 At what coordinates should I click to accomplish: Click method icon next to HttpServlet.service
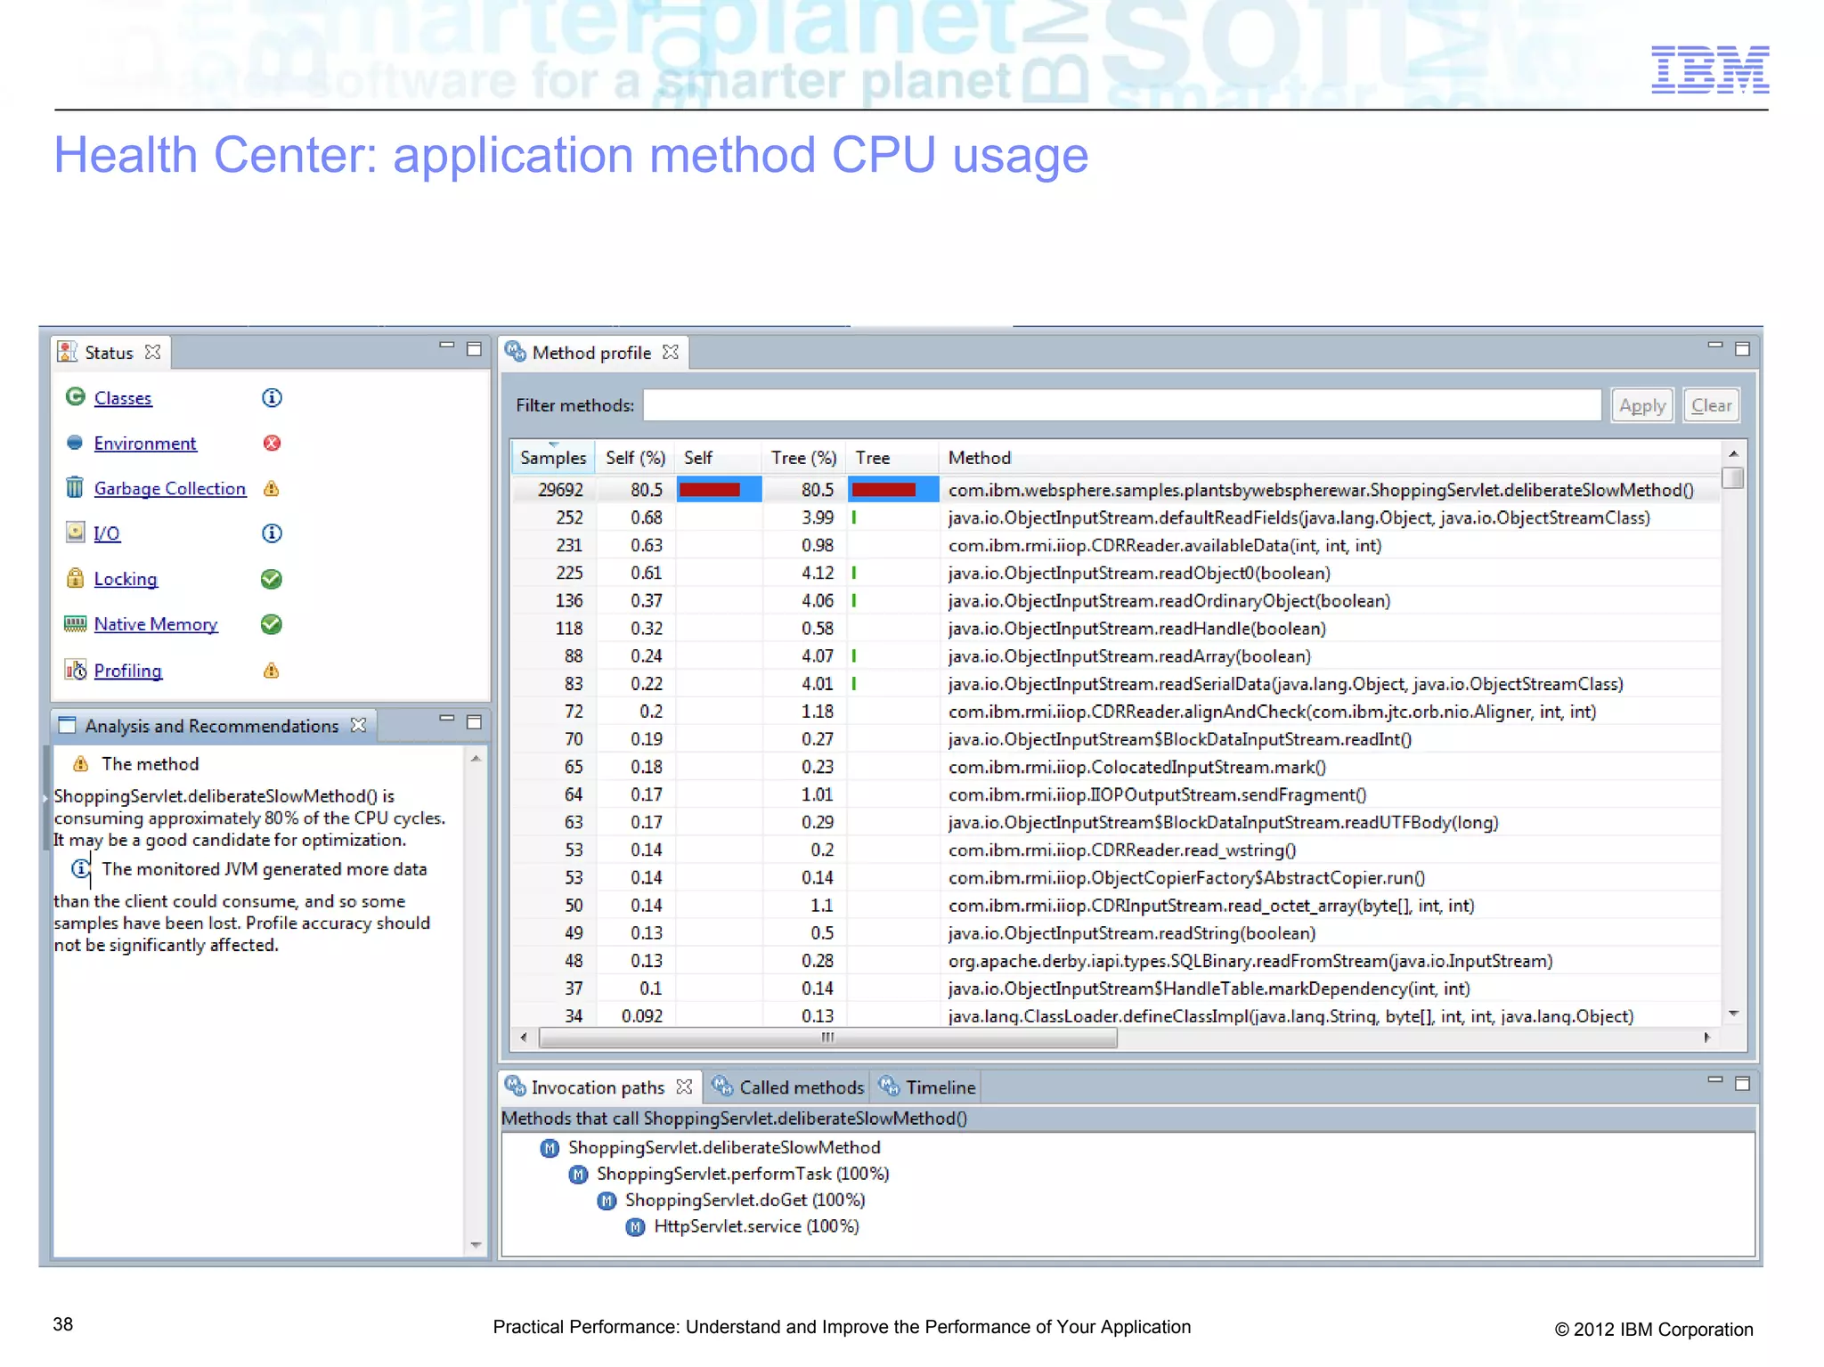(x=635, y=1227)
